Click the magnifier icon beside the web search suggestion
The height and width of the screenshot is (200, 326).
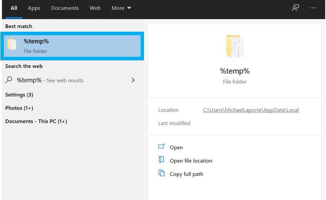(9, 80)
